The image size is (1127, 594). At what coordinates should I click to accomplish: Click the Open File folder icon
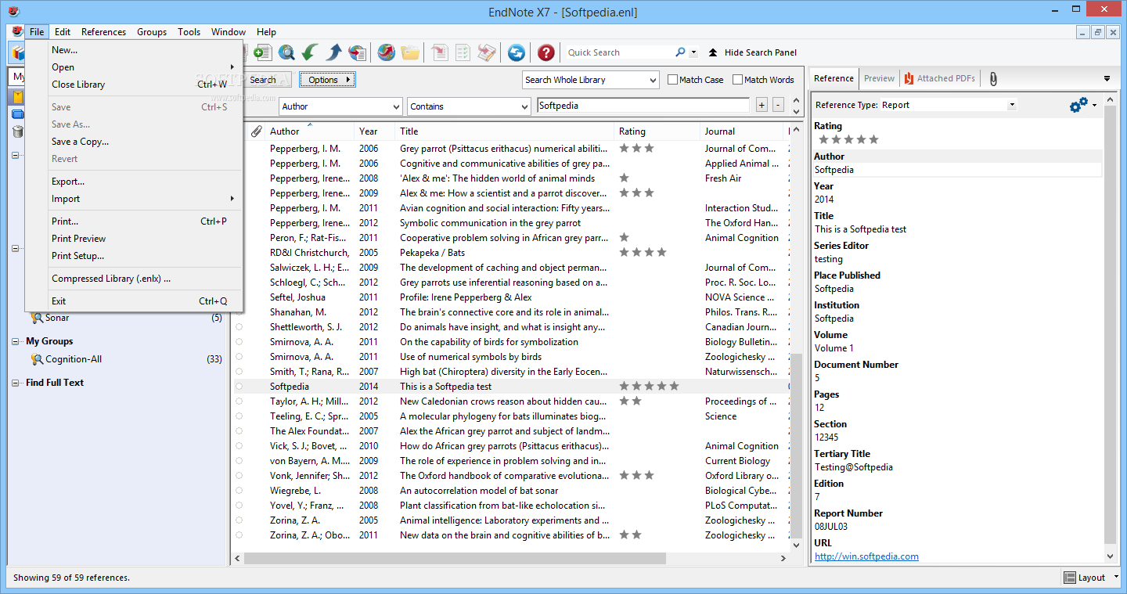click(x=410, y=52)
